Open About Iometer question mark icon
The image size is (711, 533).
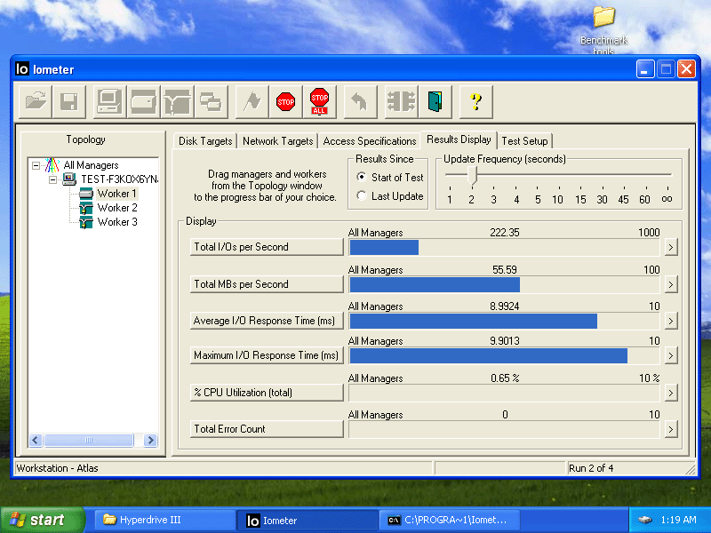[x=475, y=101]
